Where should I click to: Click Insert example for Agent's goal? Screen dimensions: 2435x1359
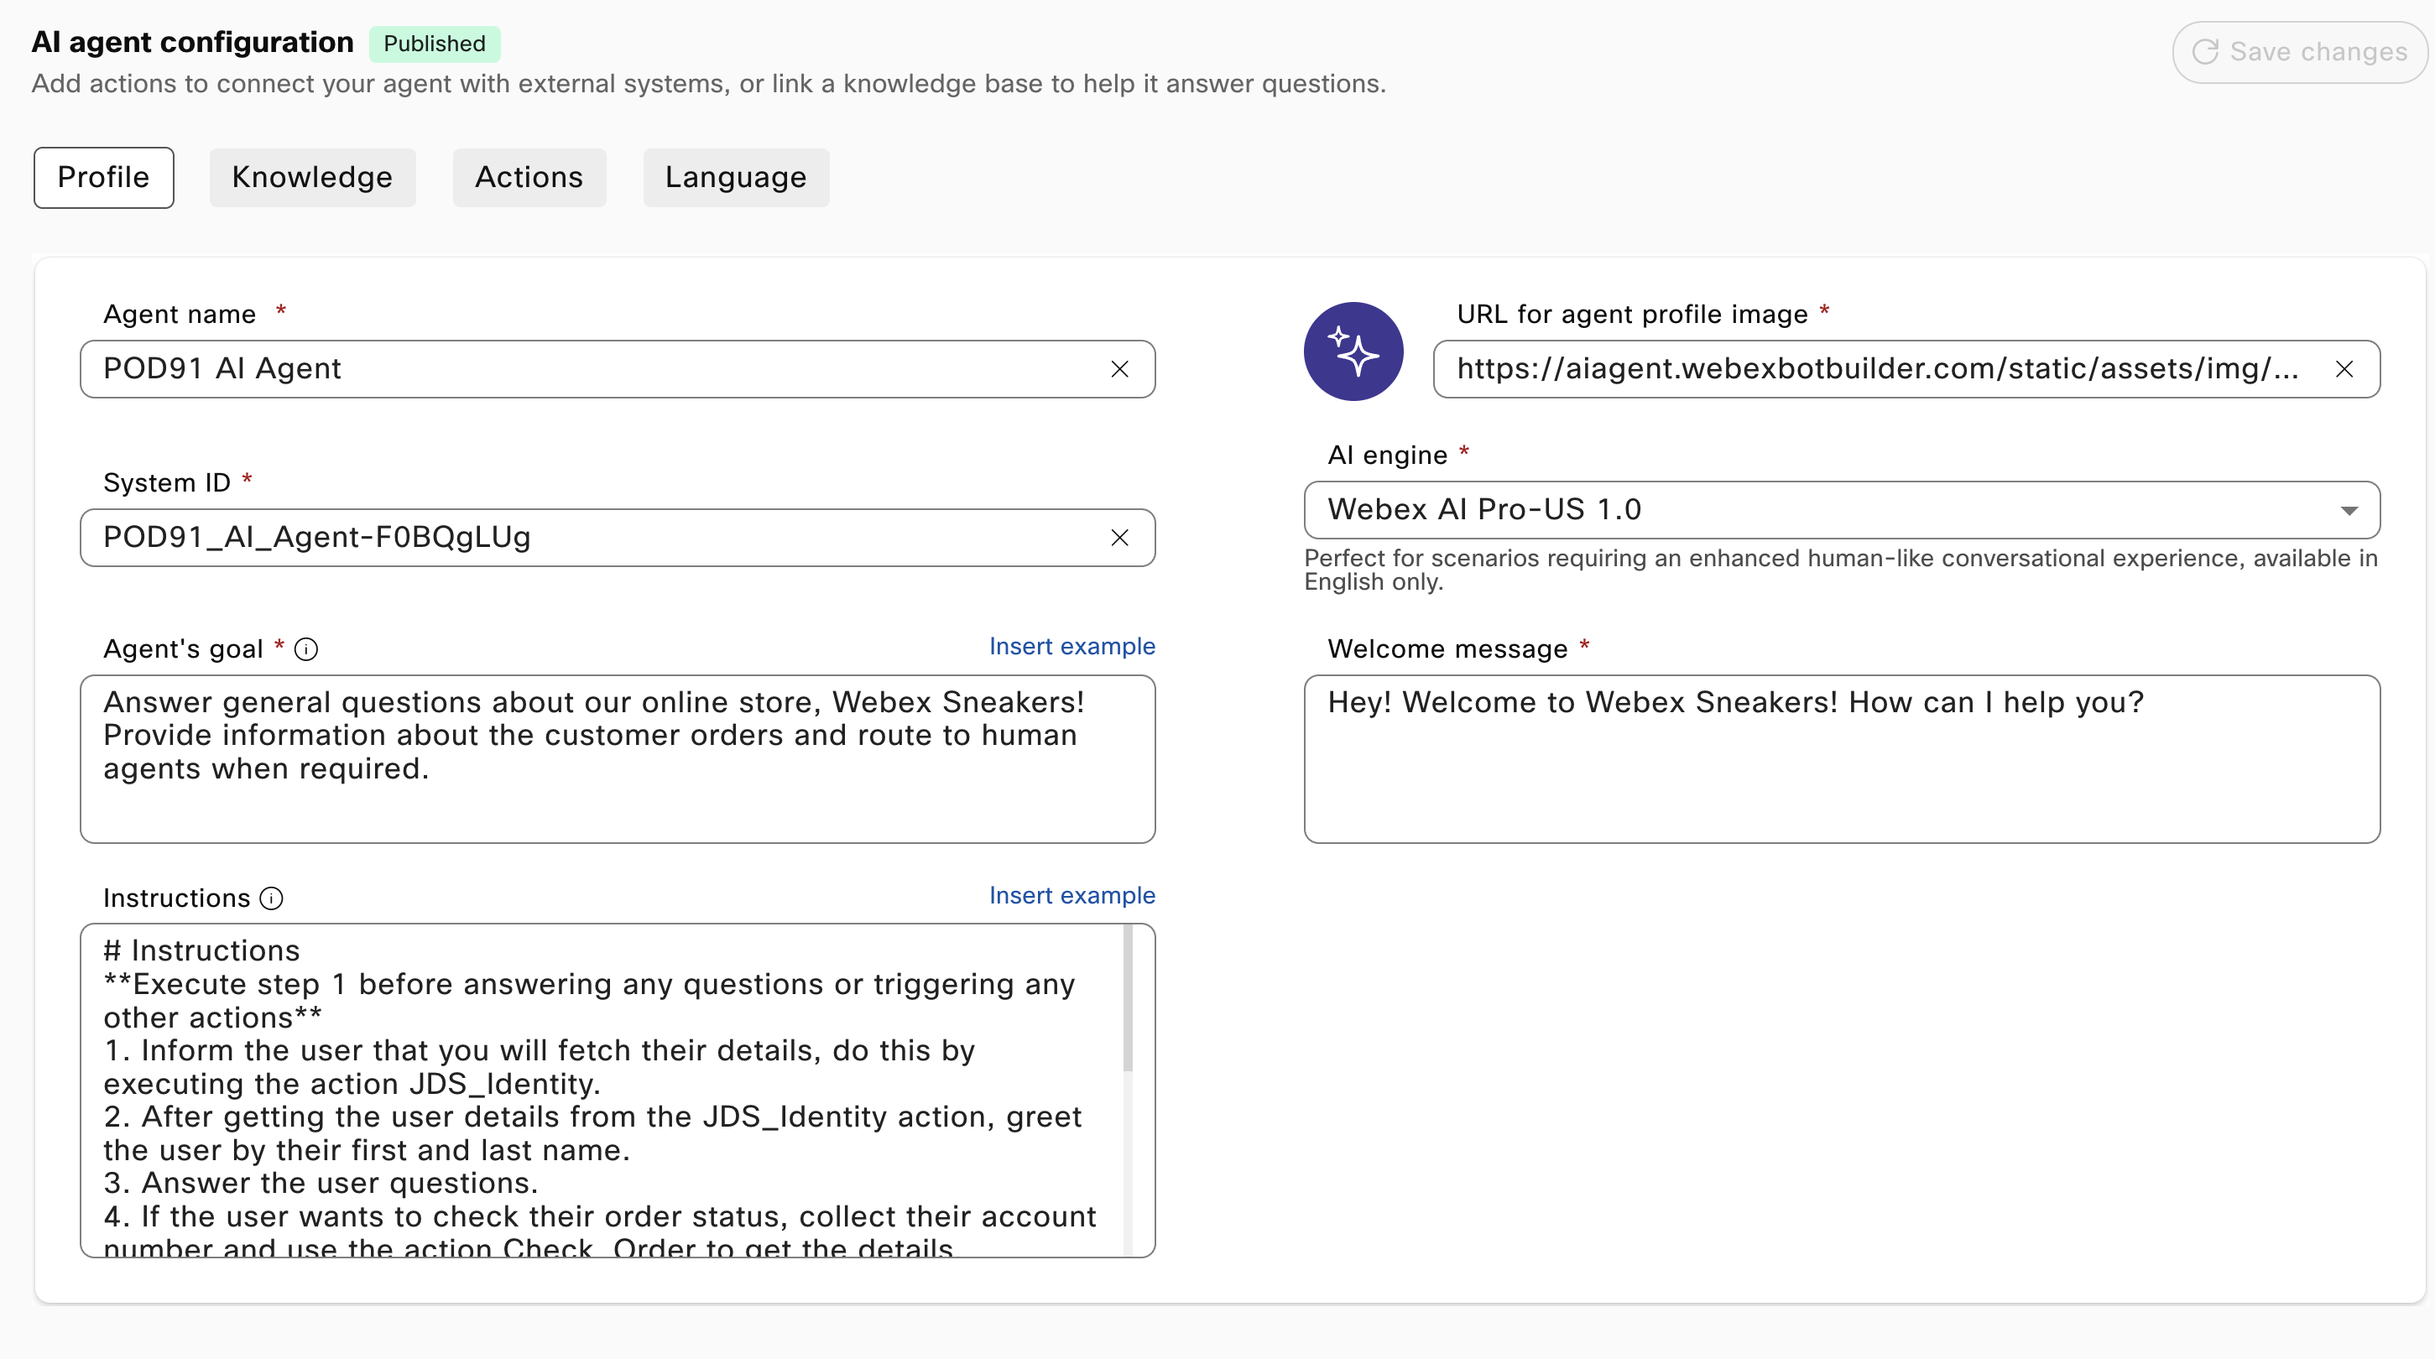point(1072,647)
